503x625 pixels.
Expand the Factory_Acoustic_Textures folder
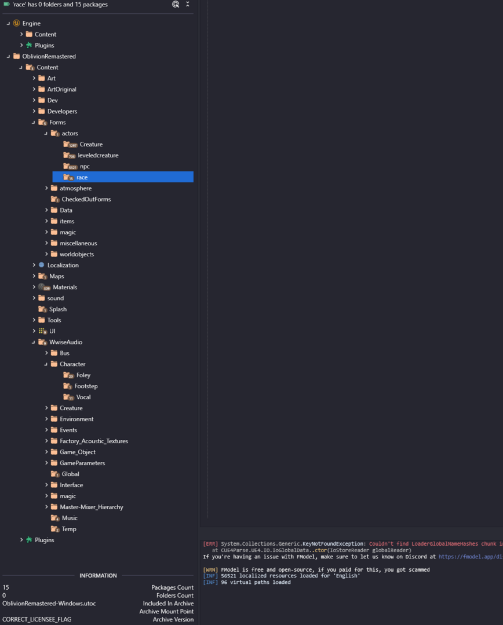tap(46, 441)
